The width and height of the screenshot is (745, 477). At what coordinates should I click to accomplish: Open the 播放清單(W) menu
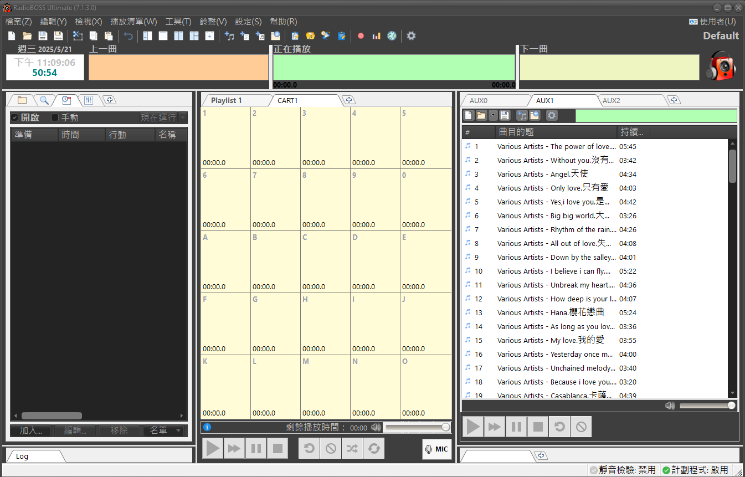coord(133,22)
